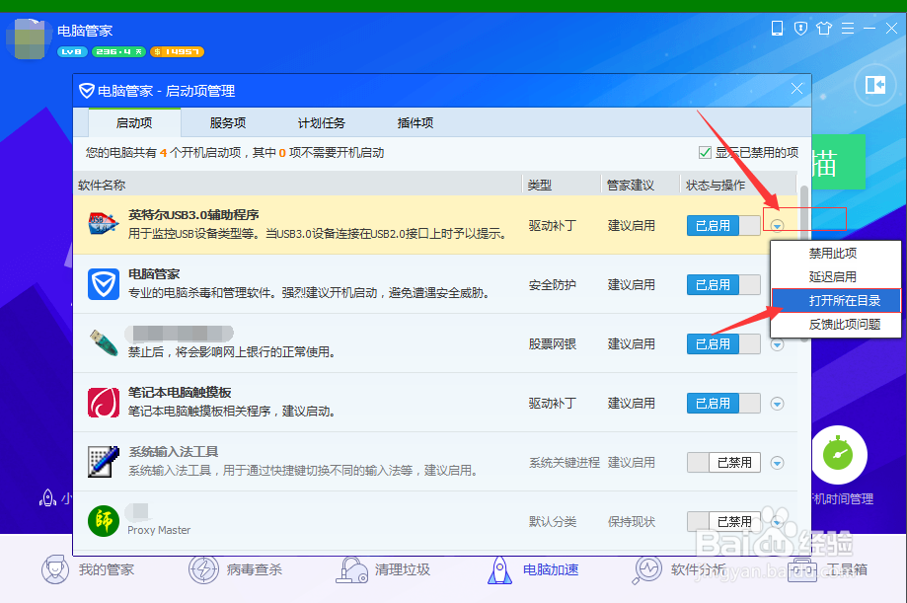Choose 打开所在目录 menu entry
The width and height of the screenshot is (907, 603).
click(x=836, y=300)
